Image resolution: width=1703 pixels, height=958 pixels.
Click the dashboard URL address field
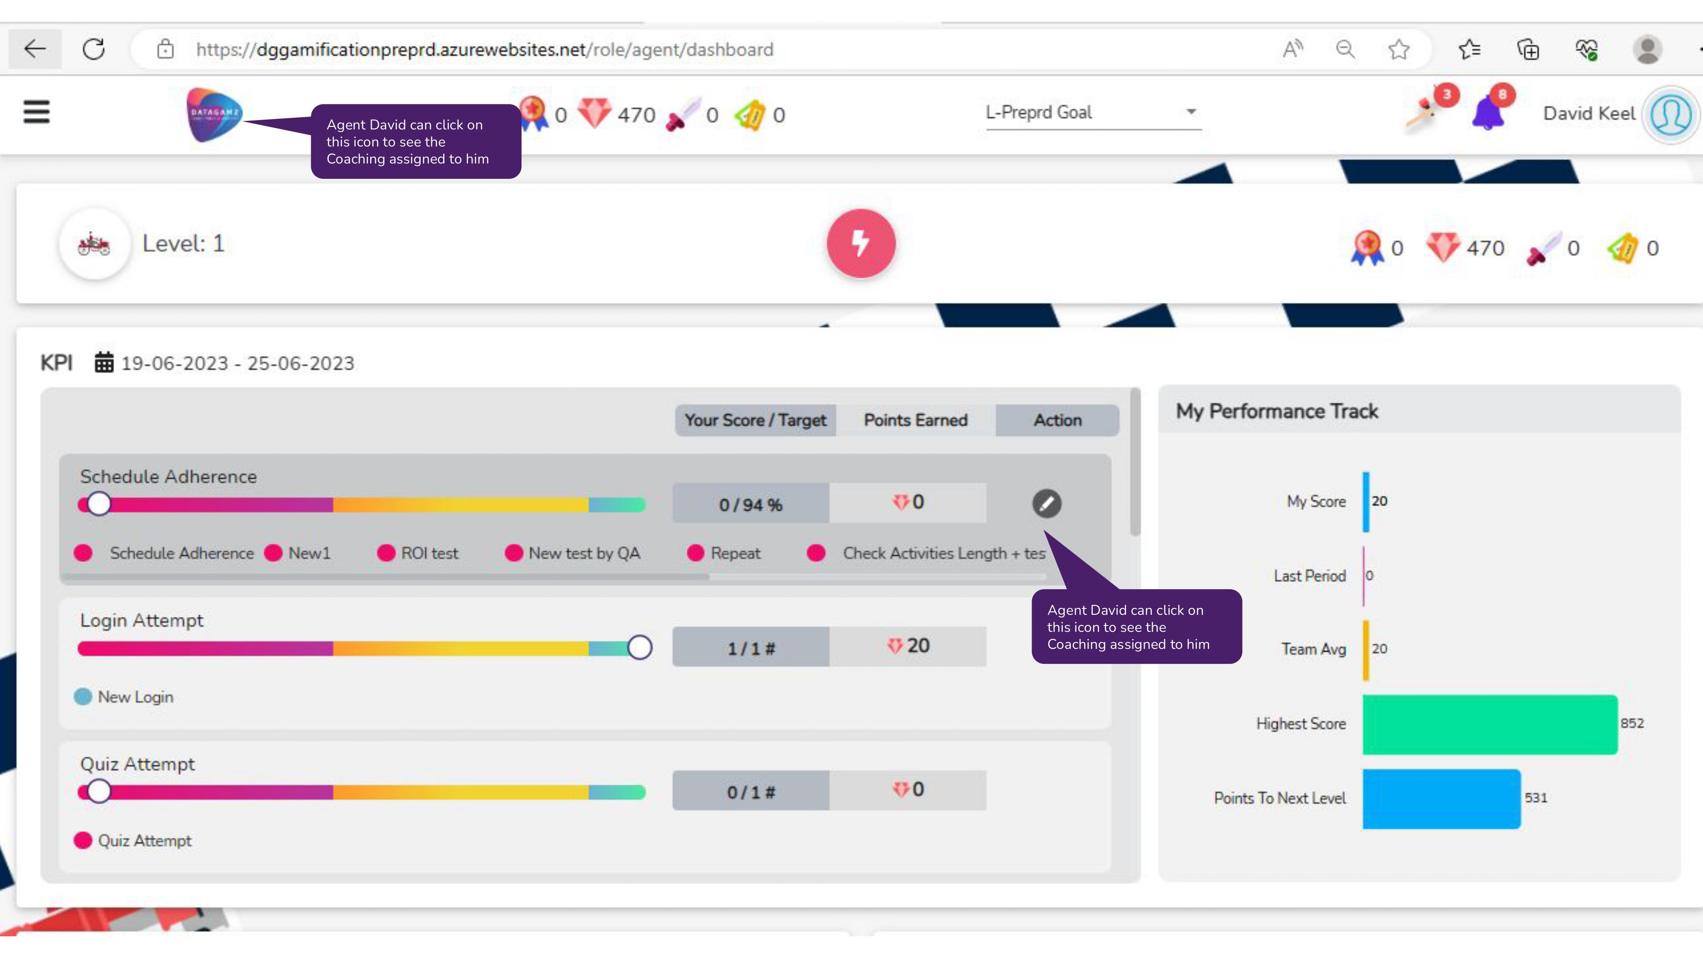point(484,49)
